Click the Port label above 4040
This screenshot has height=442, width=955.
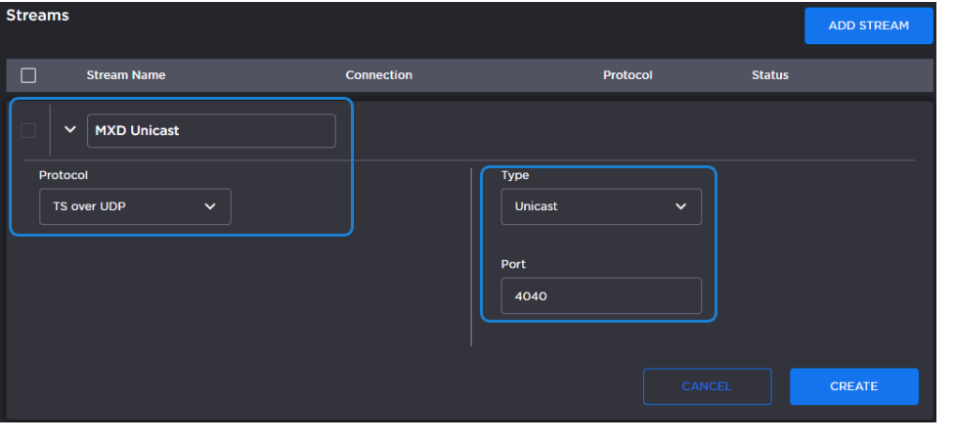513,264
